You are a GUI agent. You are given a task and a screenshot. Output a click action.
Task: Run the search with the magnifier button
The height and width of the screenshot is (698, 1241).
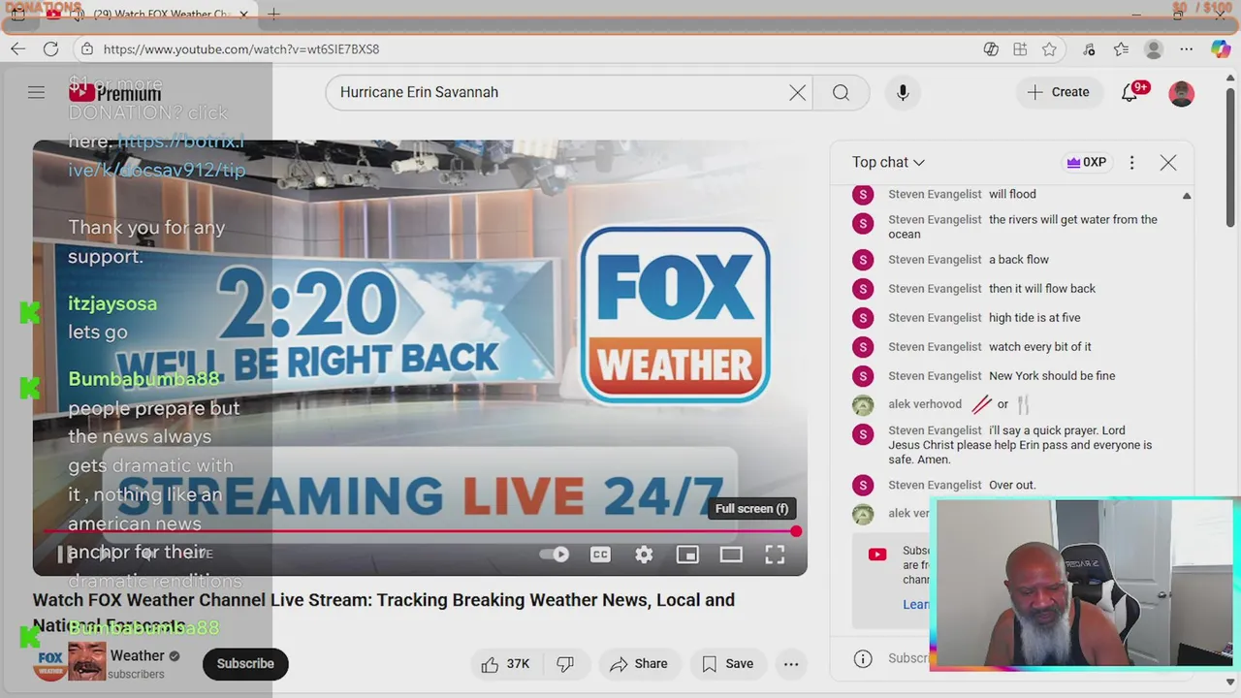(x=841, y=92)
